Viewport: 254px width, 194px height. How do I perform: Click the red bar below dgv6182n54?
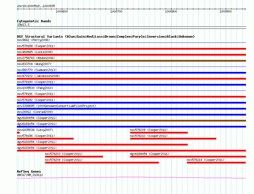102,145
